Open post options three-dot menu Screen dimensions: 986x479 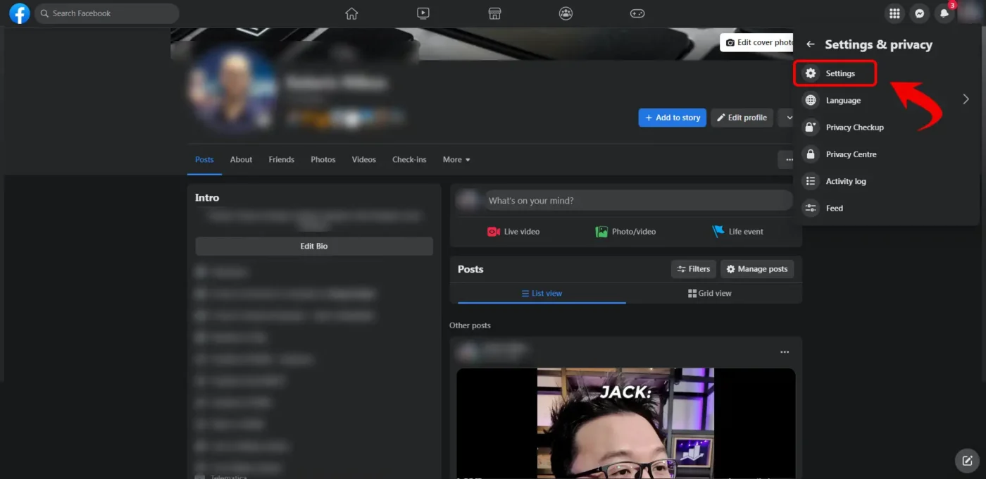(785, 352)
